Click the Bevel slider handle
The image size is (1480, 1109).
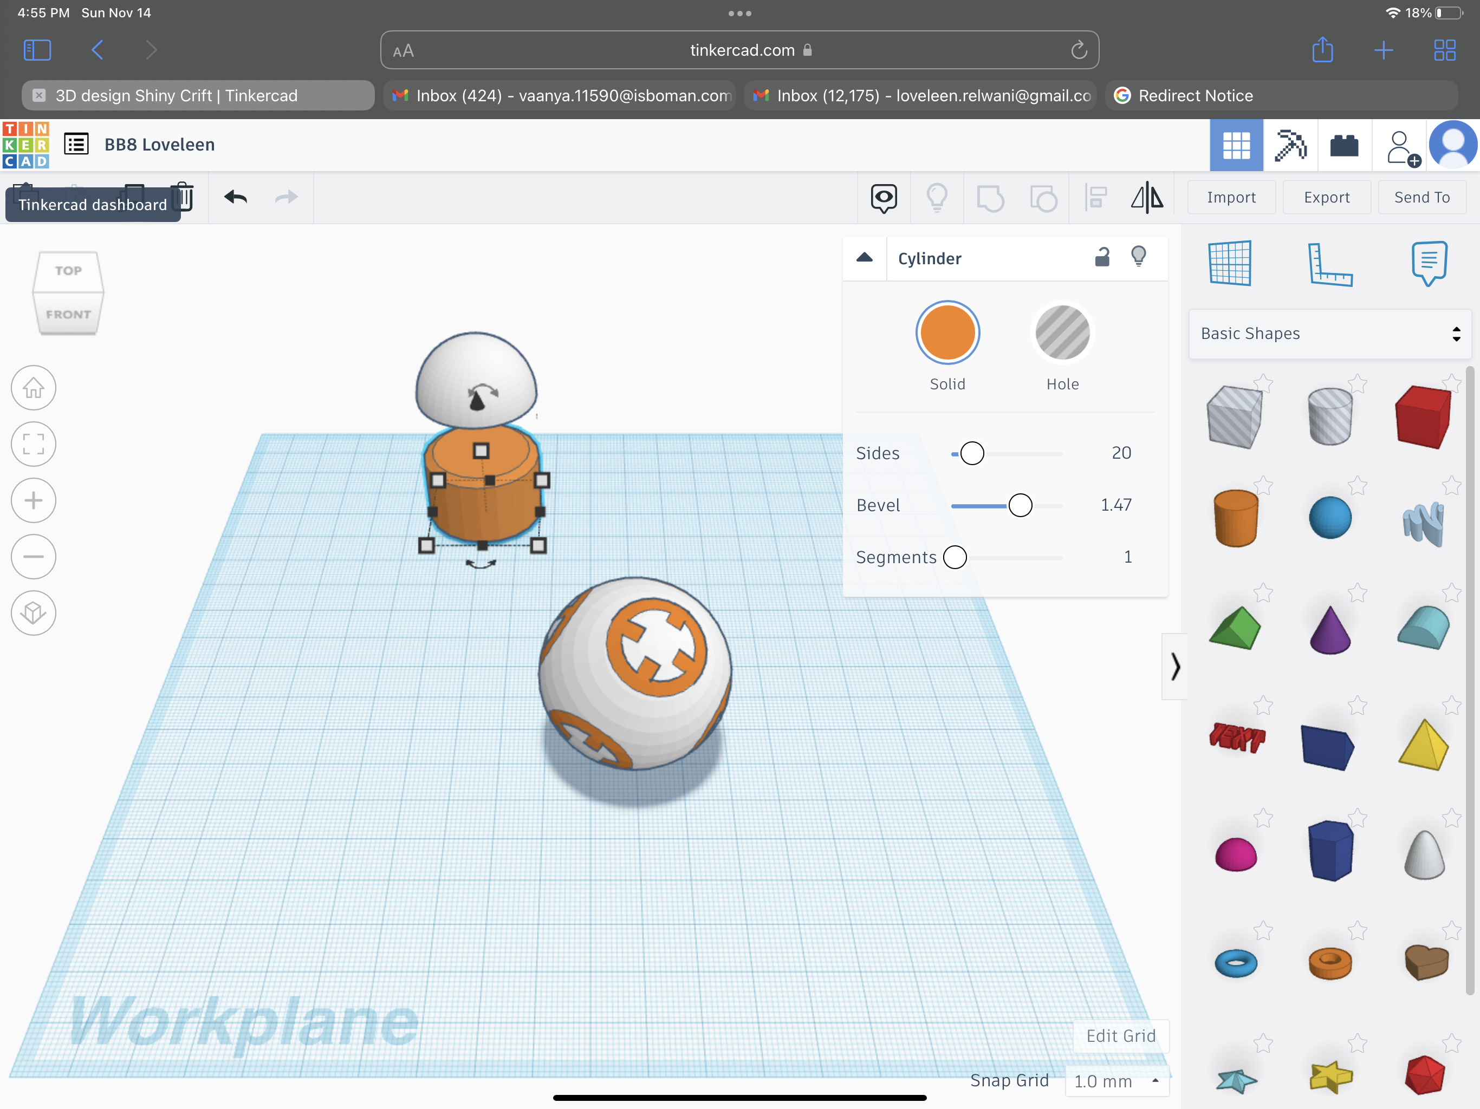pos(1020,505)
